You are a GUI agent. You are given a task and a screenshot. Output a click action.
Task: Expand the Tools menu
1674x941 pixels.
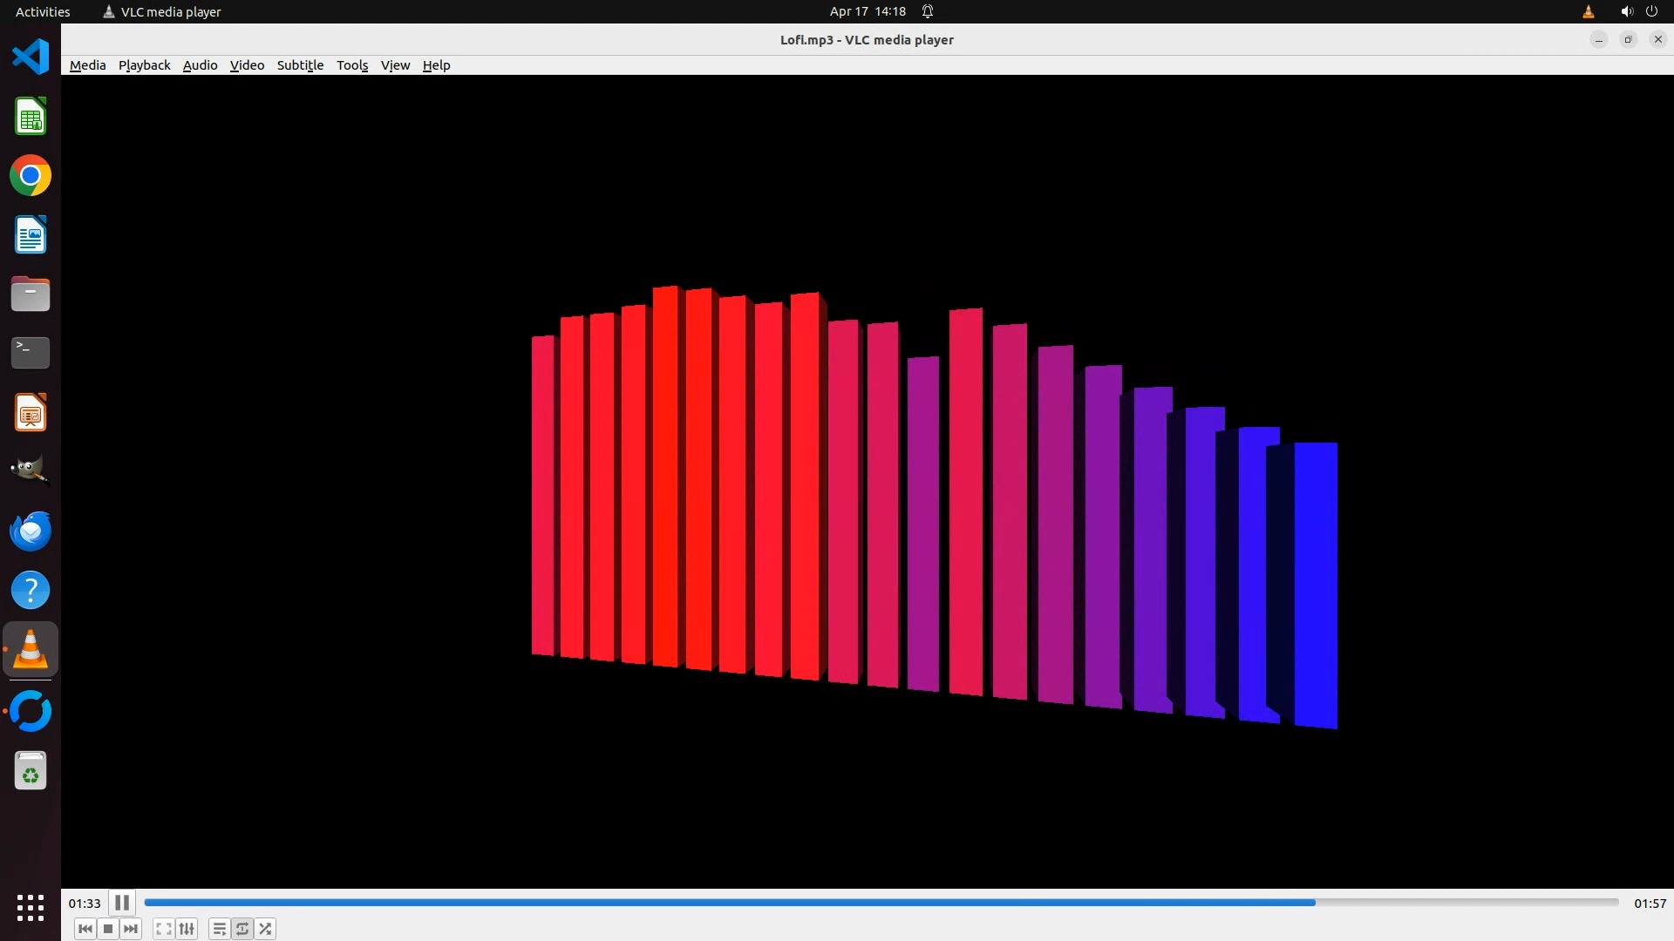[352, 65]
